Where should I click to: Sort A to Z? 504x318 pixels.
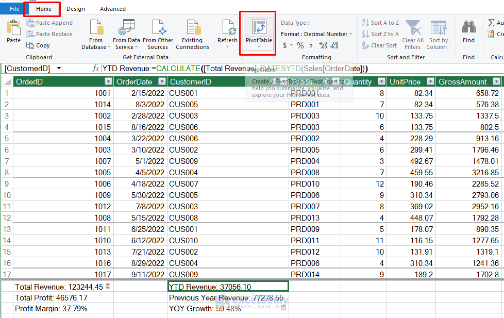click(380, 23)
